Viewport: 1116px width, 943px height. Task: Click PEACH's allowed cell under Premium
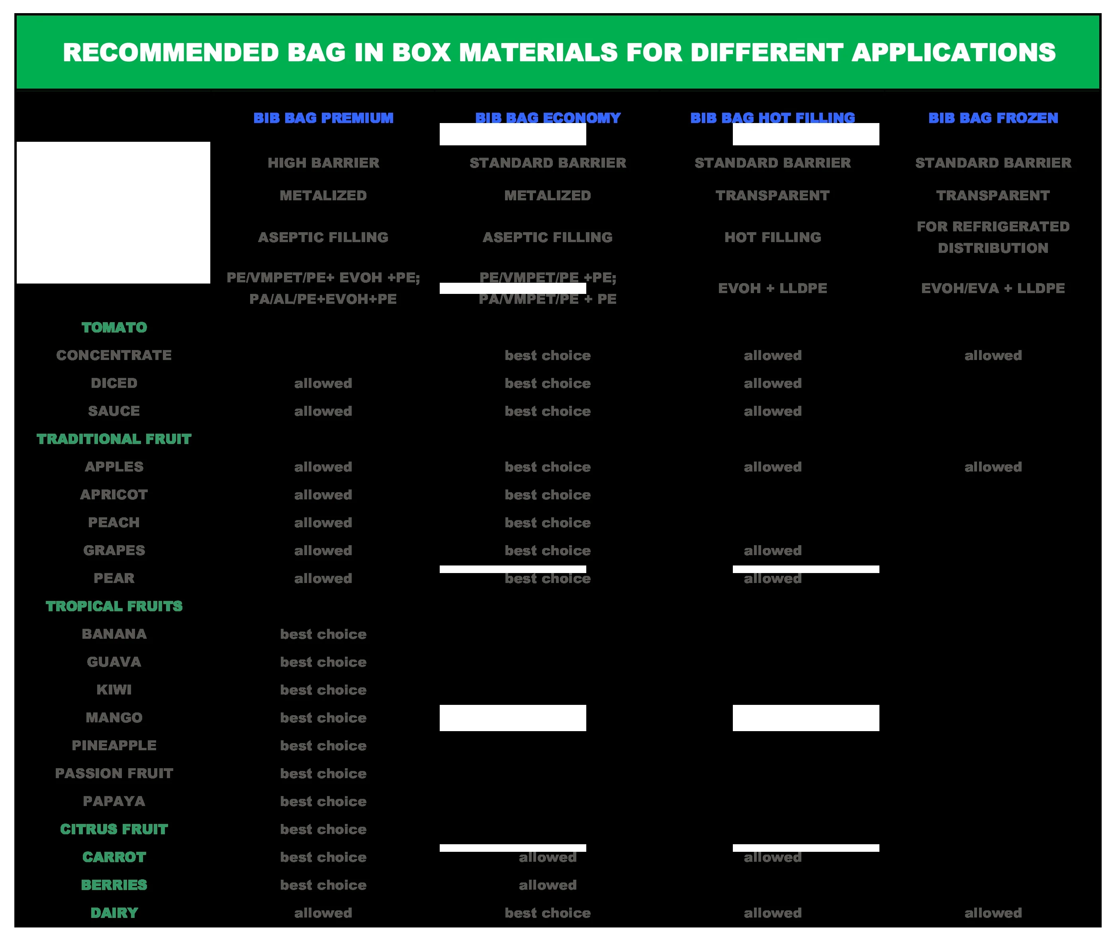(x=323, y=522)
